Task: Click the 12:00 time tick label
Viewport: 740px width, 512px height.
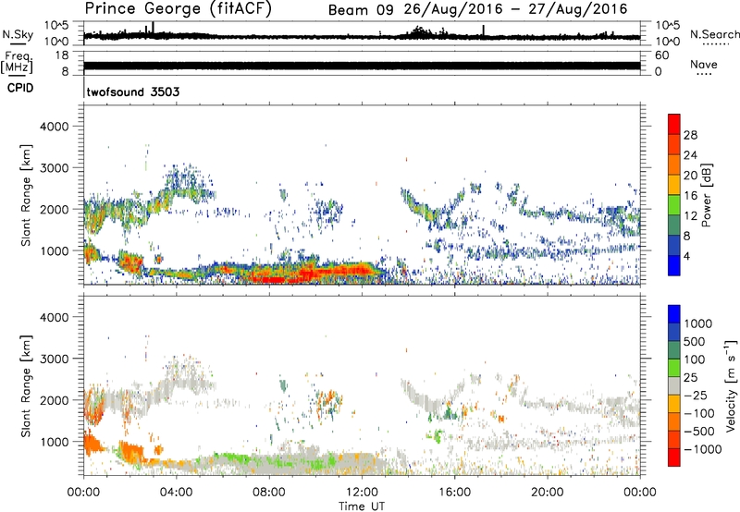Action: click(362, 493)
